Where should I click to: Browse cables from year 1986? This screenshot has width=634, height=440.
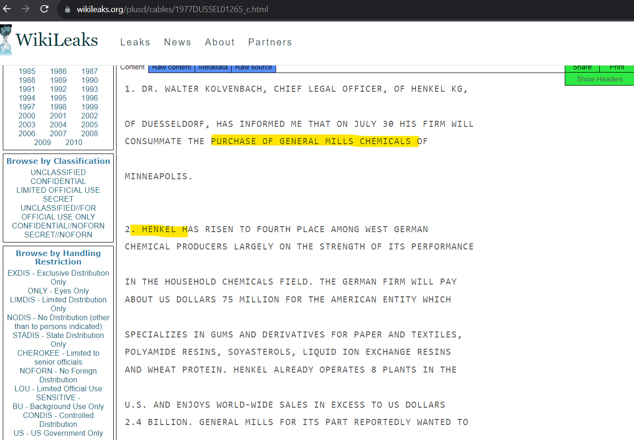(58, 71)
